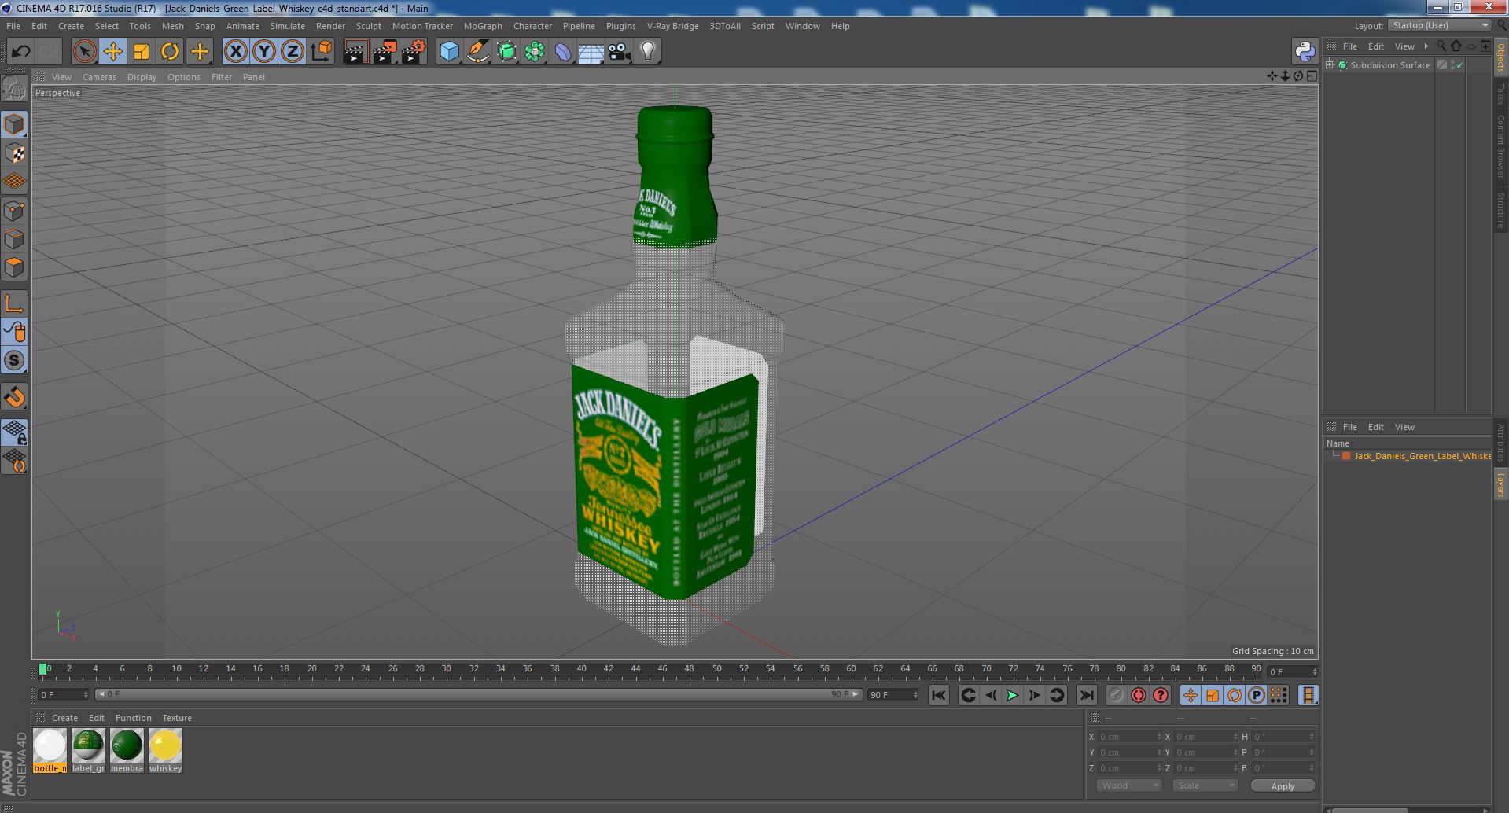Screen dimensions: 1509x813
Task: Toggle Z-axis lock
Action: 293,52
